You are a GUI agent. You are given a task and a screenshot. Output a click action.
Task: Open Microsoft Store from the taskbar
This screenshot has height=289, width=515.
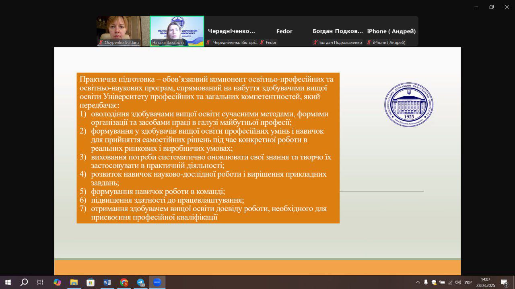pyautogui.click(x=91, y=282)
